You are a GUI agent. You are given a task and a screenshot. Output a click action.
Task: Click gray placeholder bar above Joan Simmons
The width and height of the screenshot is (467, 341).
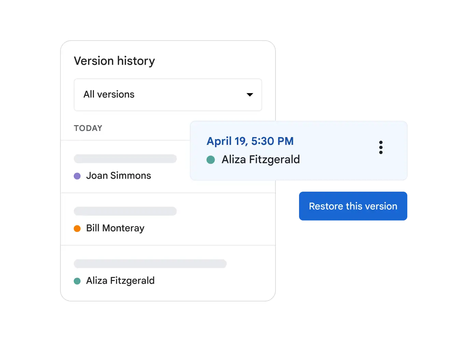tap(125, 159)
